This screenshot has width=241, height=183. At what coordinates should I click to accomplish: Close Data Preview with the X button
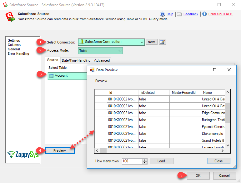[x=229, y=70]
